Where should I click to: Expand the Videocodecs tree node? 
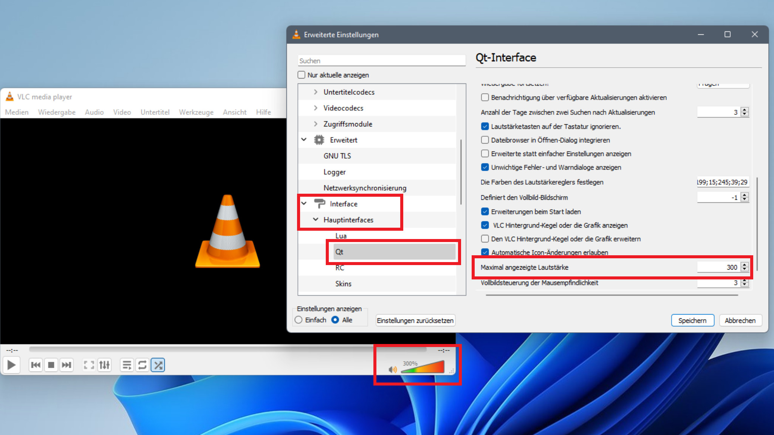click(316, 108)
